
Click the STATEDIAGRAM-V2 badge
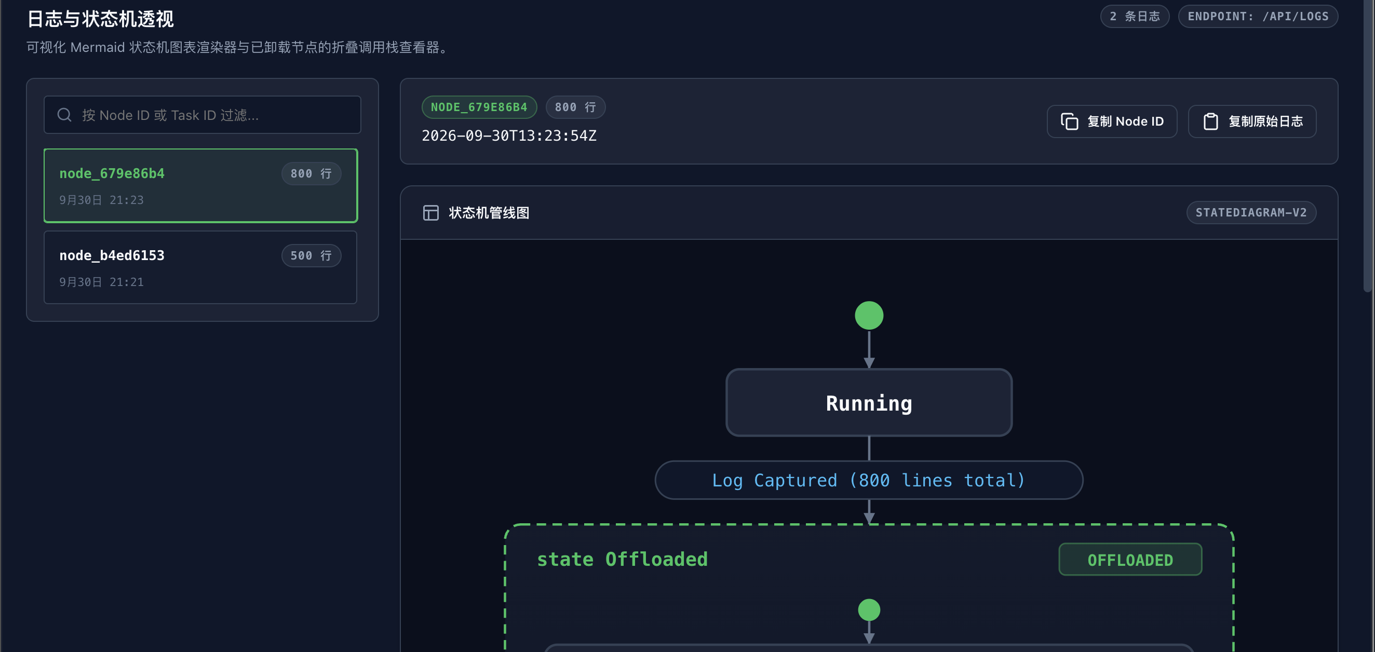coord(1250,212)
